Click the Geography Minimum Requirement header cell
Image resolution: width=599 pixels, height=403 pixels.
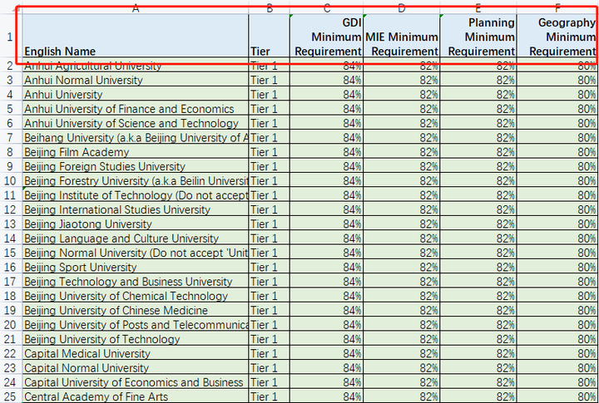[557, 37]
